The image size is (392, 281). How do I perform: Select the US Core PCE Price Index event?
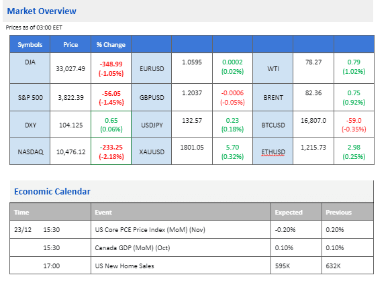[x=150, y=229]
